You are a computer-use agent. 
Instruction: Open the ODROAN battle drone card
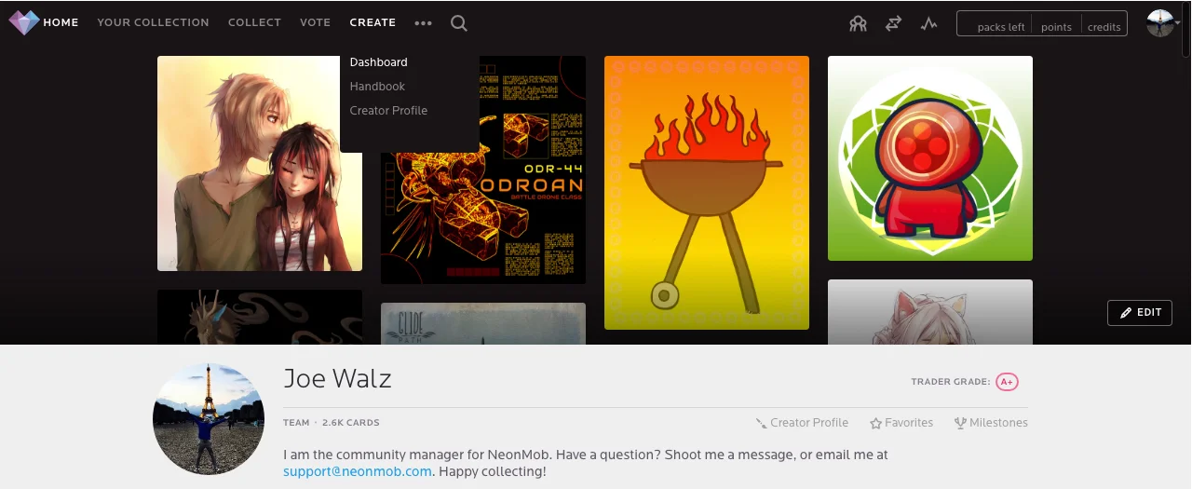click(483, 170)
